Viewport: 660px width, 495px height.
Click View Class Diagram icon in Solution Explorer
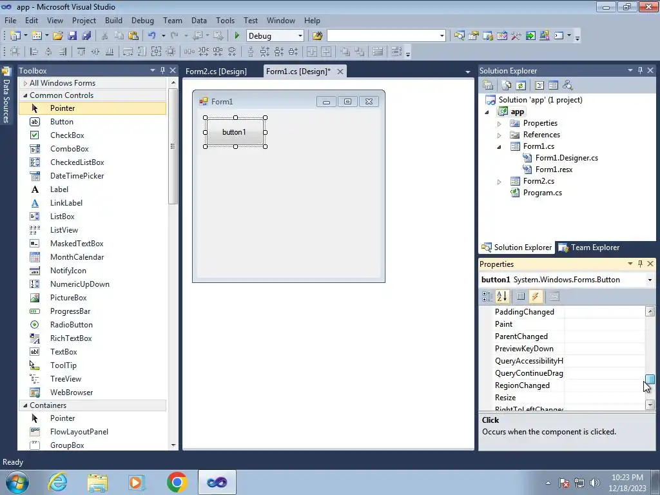tap(568, 86)
